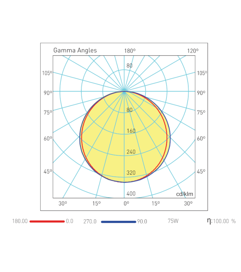Click the polar plot origin point
The image size is (241, 272).
pos(124,91)
